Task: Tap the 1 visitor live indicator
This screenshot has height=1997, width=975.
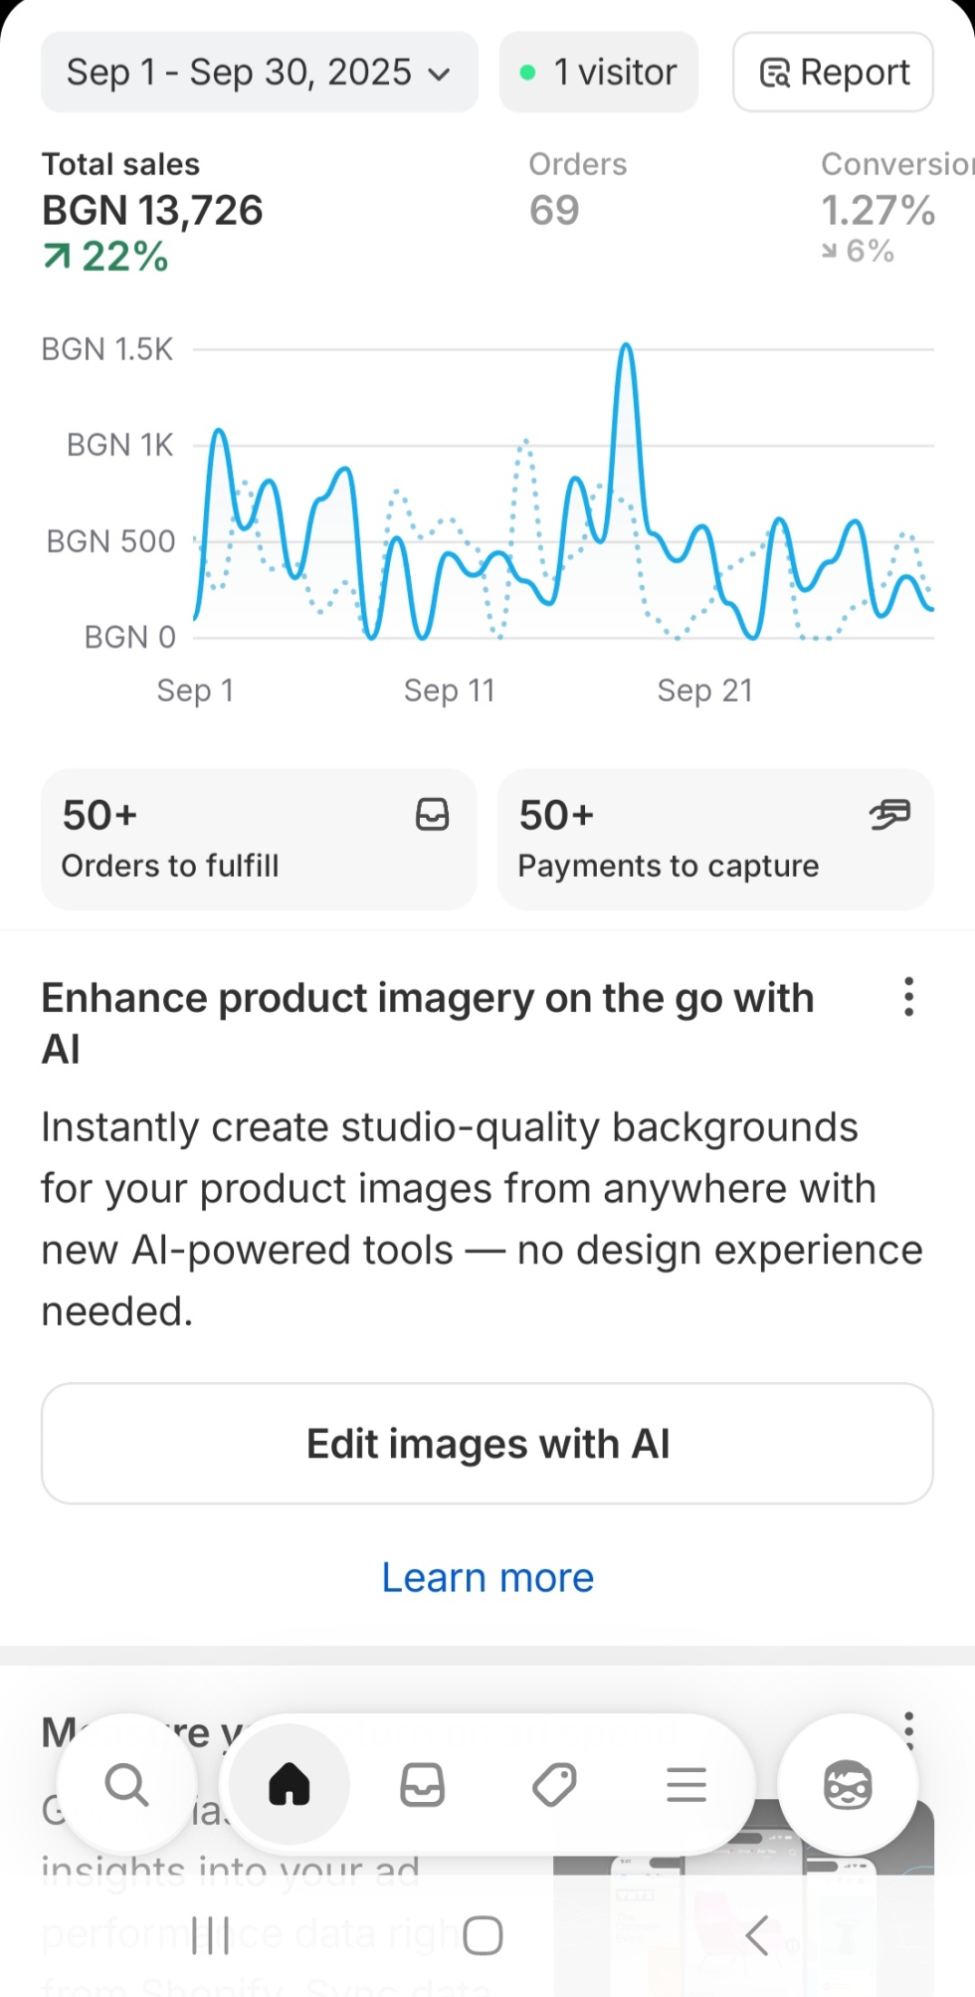Action: coord(599,73)
